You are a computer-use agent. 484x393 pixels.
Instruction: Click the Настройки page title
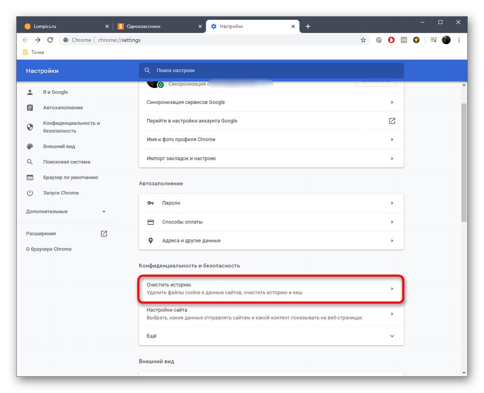(x=42, y=71)
